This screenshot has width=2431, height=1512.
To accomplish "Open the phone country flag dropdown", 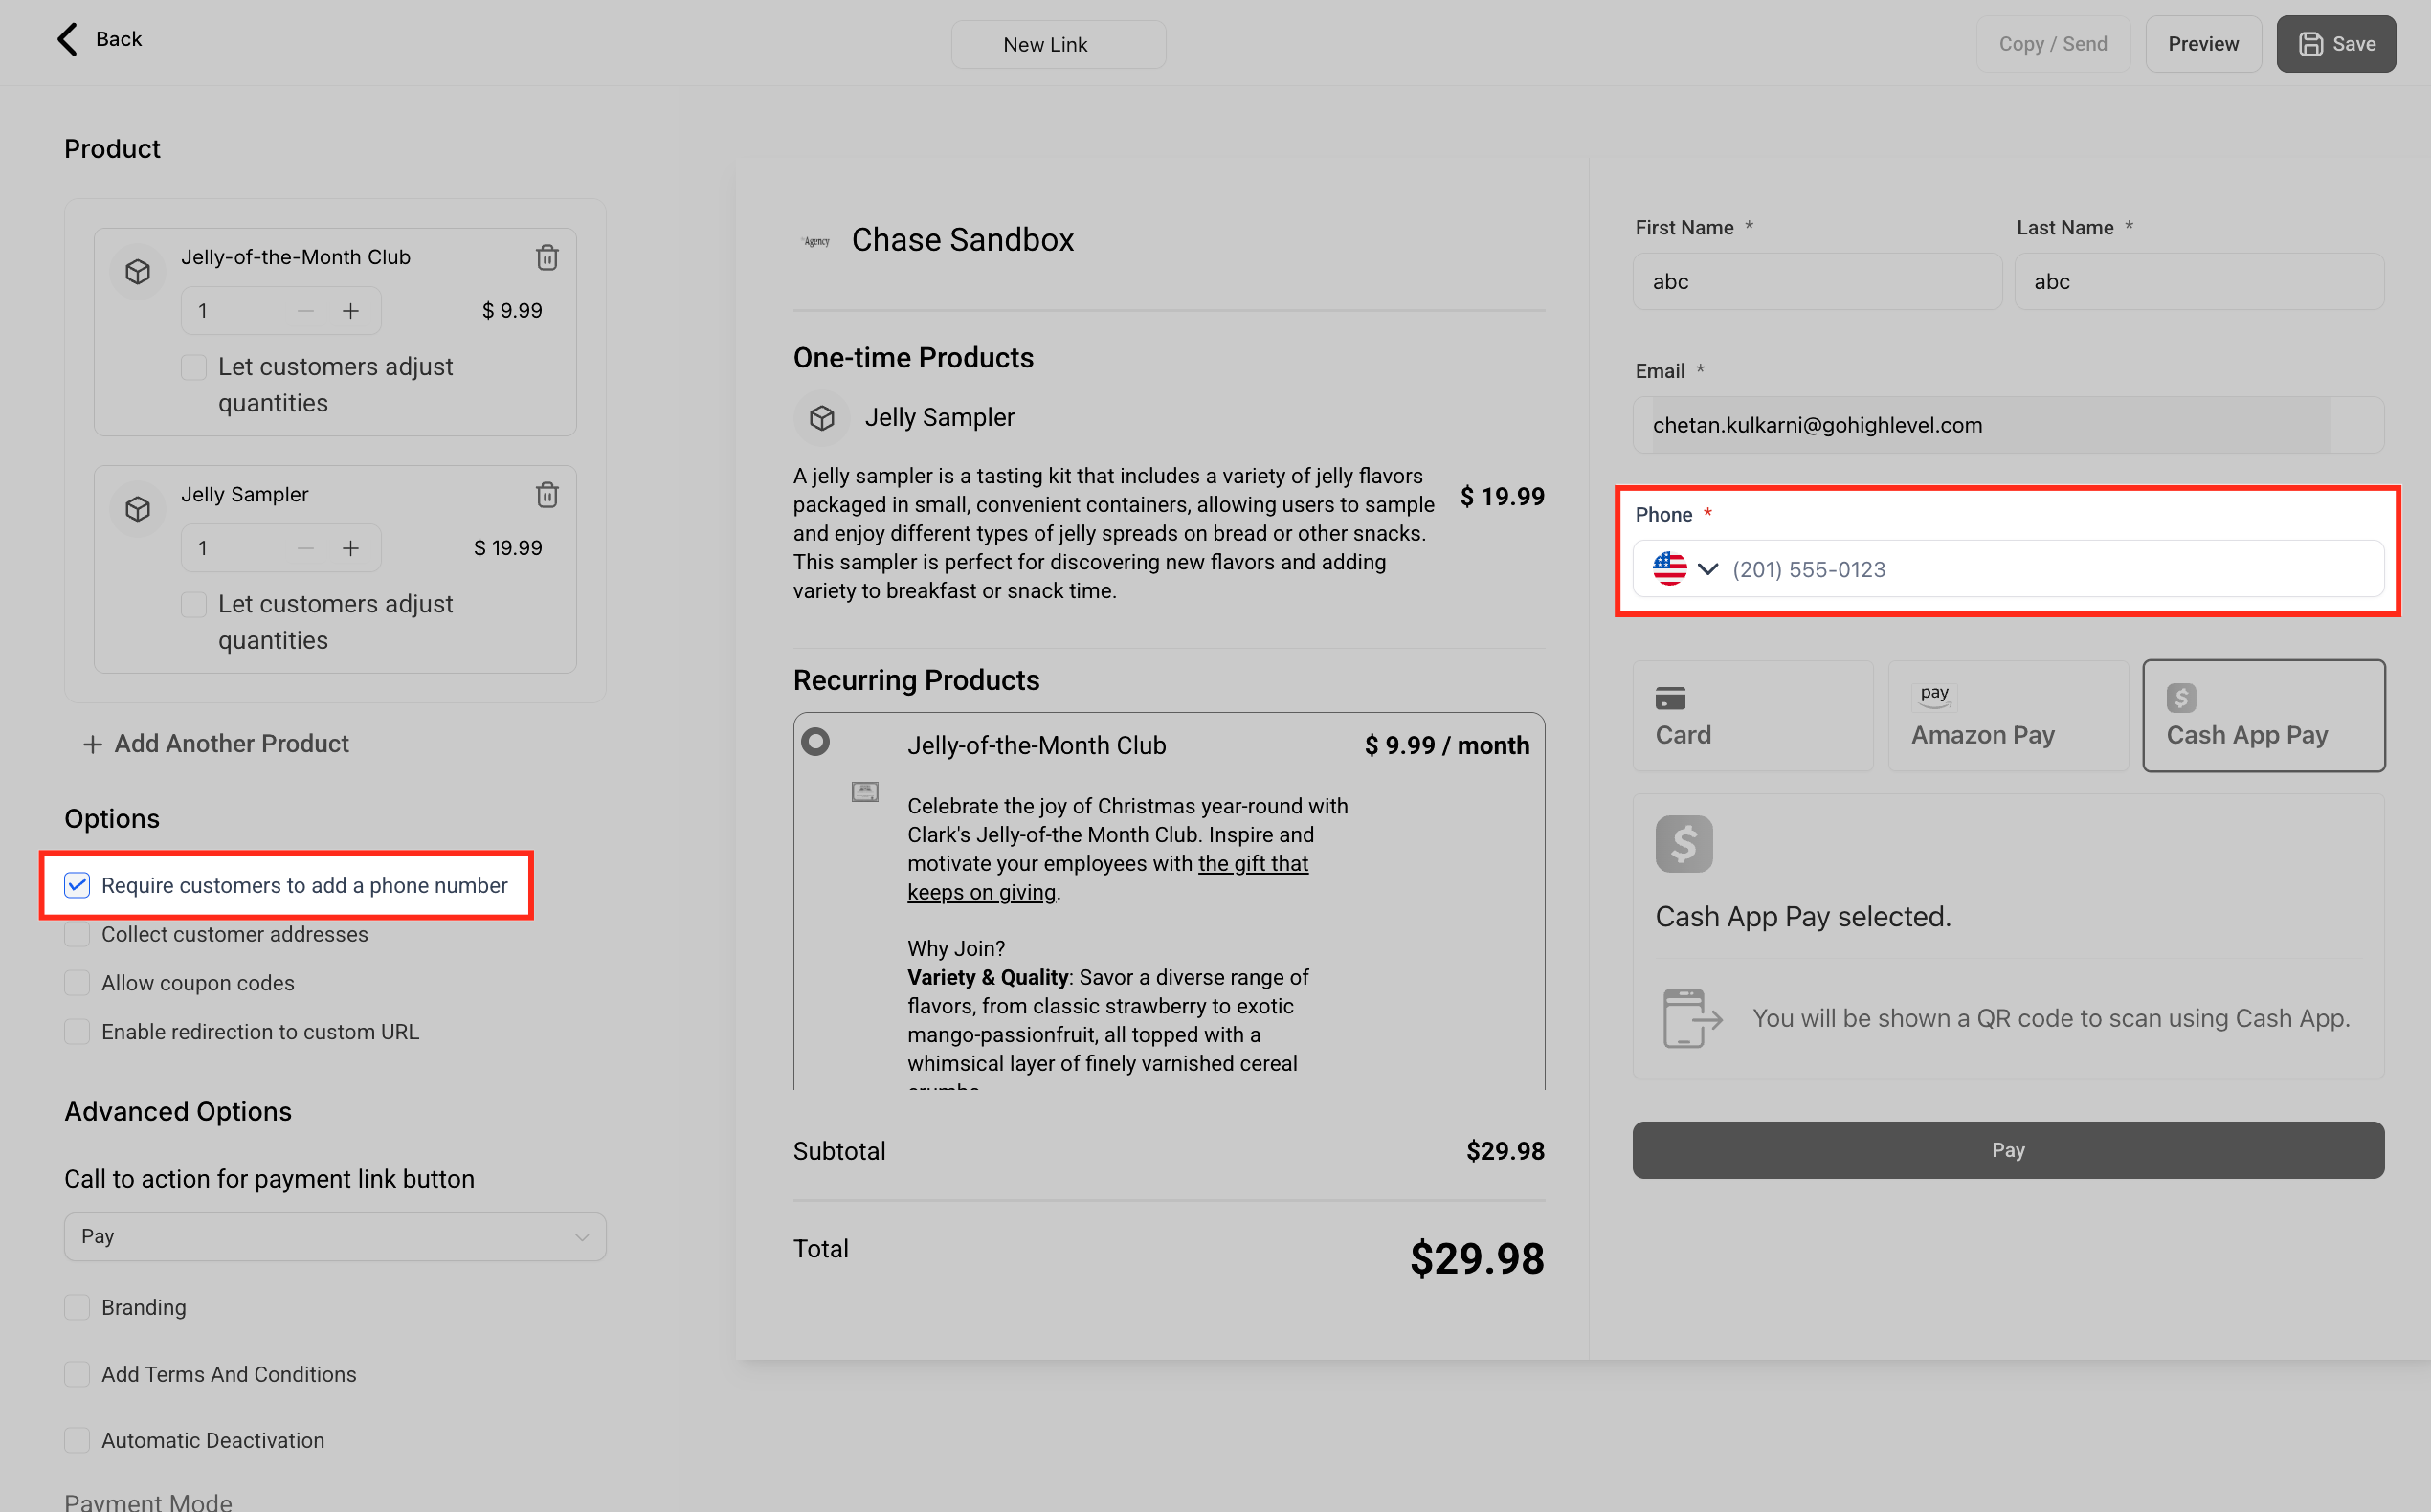I will point(1684,569).
